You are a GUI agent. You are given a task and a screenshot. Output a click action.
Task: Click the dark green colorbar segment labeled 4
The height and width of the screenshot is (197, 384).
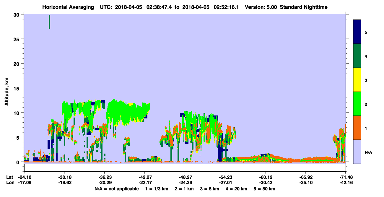pos(357,56)
